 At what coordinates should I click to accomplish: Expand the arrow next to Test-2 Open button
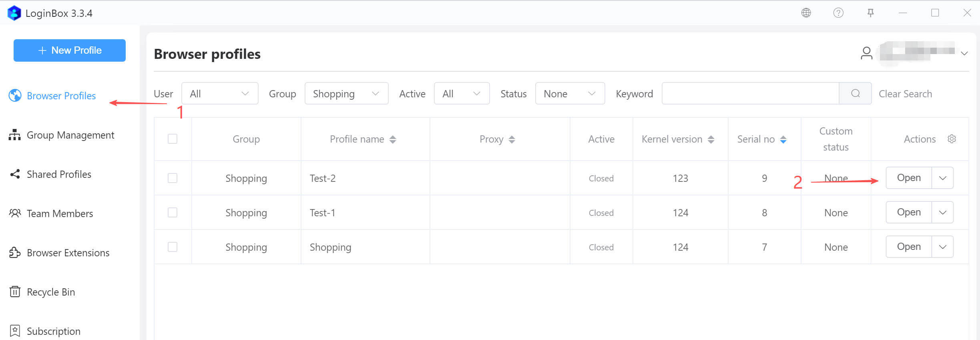point(942,178)
